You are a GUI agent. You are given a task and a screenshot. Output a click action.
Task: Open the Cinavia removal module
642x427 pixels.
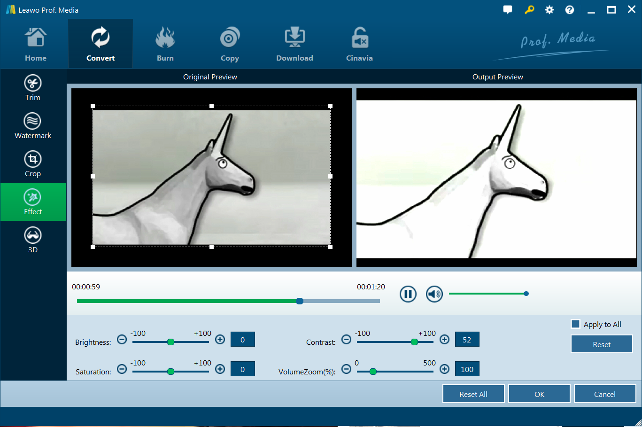point(359,45)
